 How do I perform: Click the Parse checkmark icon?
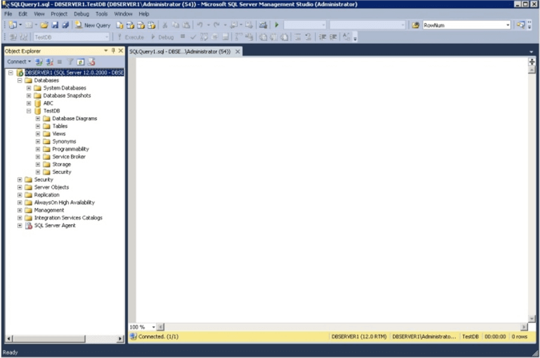[x=193, y=37]
